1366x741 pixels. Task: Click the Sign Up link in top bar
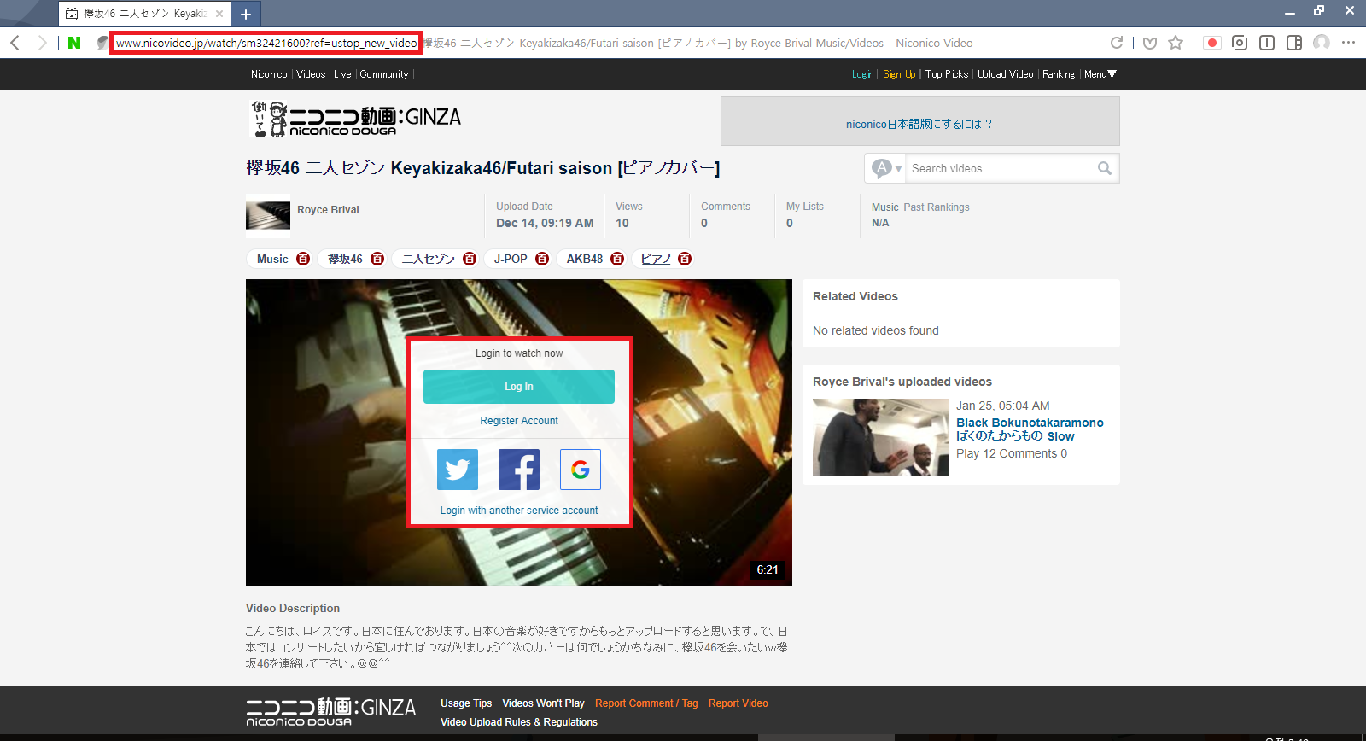(x=899, y=74)
